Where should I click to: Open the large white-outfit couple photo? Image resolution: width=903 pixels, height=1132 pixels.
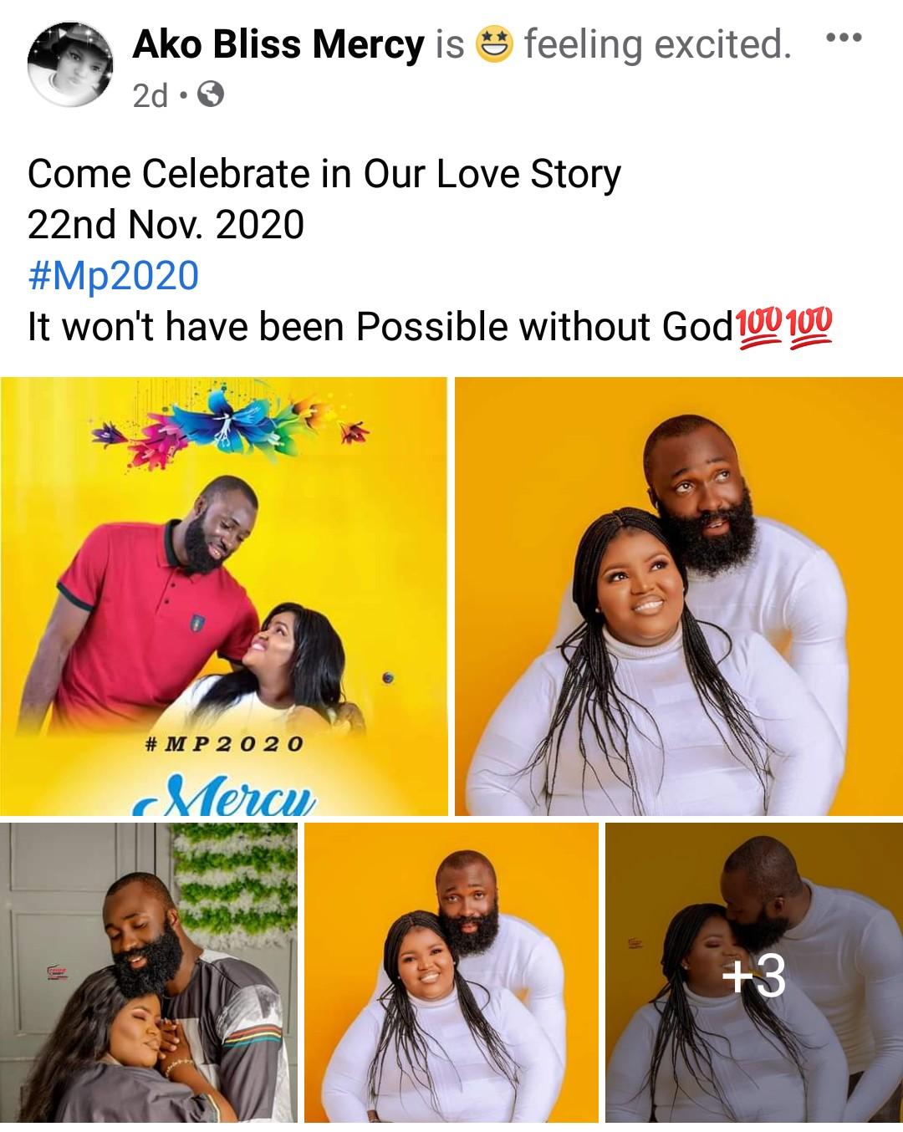click(x=679, y=596)
